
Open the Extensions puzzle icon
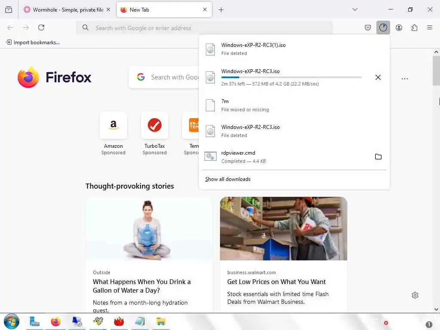(414, 27)
